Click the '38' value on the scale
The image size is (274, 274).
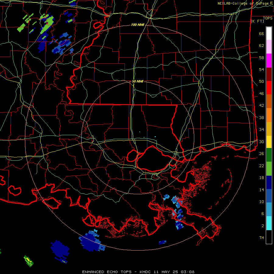click(x=262, y=118)
